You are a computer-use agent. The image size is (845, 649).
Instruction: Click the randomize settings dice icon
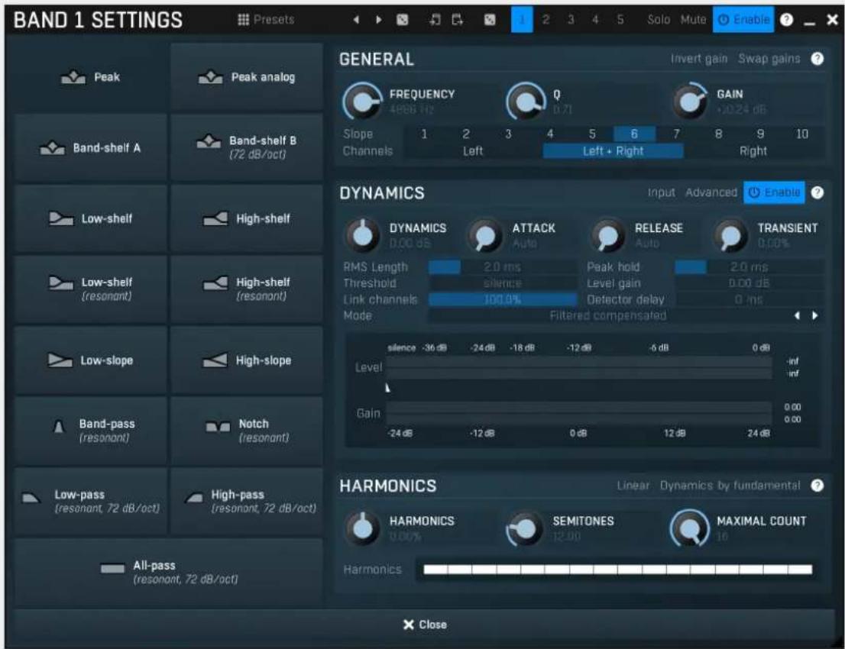pyautogui.click(x=489, y=20)
